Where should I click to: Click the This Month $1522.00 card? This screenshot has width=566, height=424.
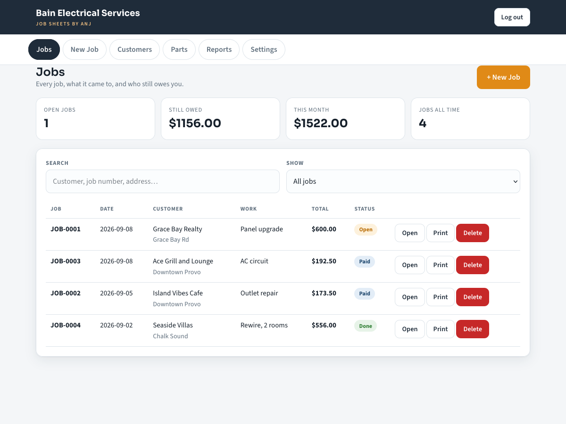pyautogui.click(x=345, y=119)
